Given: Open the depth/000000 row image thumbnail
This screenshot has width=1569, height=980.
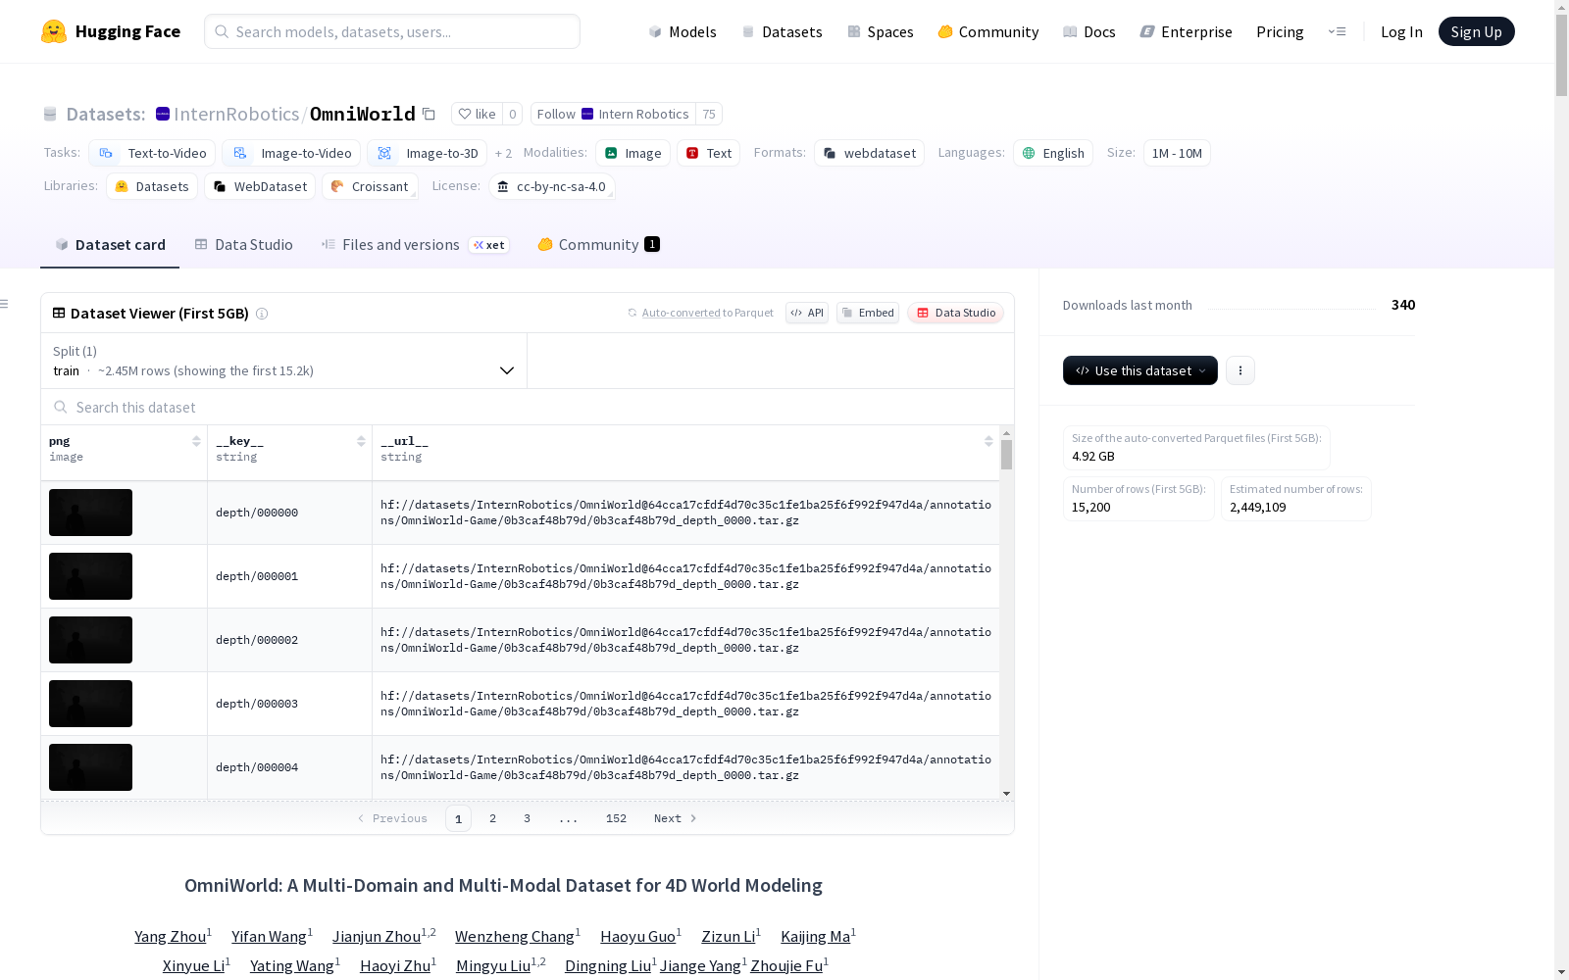Looking at the screenshot, I should [90, 513].
